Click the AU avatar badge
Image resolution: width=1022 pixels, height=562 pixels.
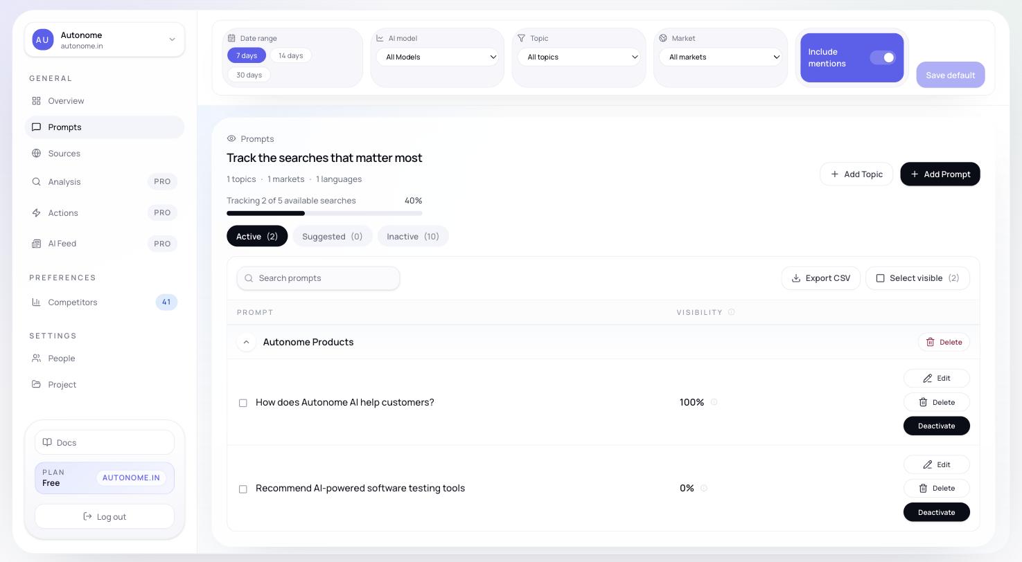tap(43, 40)
